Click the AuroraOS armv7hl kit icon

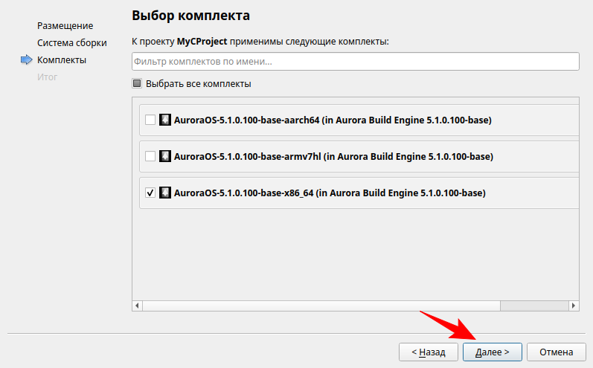(165, 156)
